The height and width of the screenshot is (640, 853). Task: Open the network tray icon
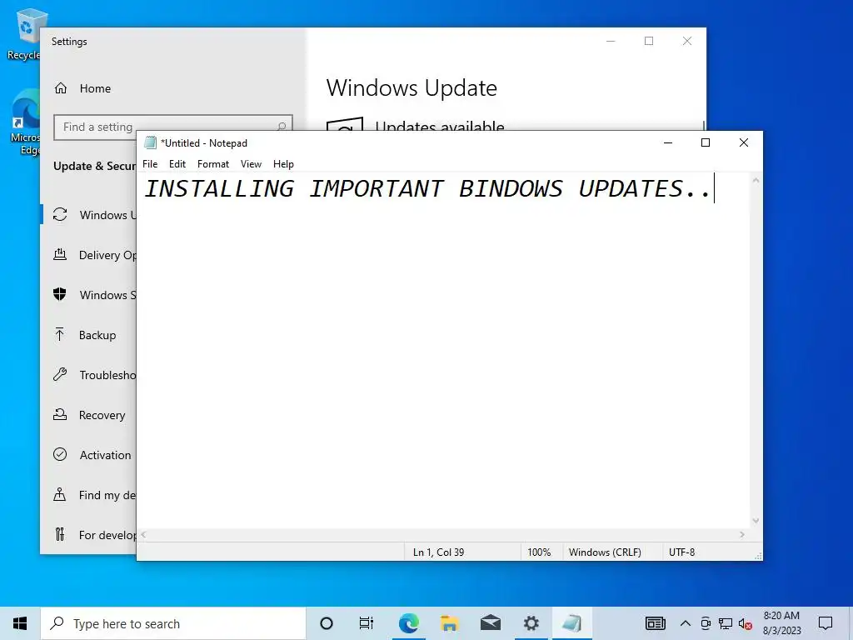726,623
